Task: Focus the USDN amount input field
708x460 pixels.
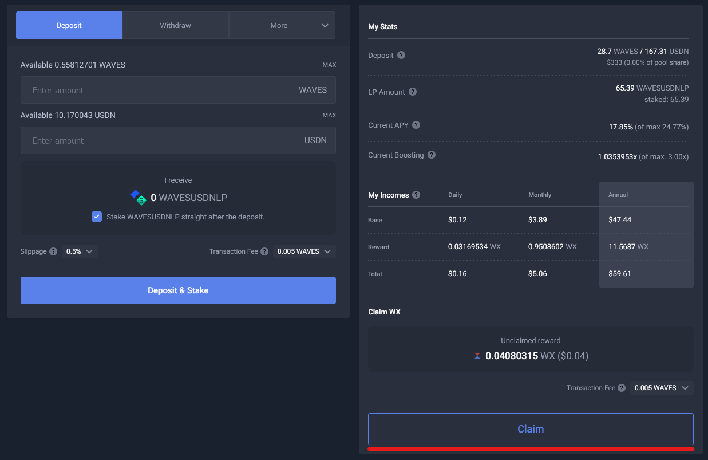Action: (x=178, y=140)
